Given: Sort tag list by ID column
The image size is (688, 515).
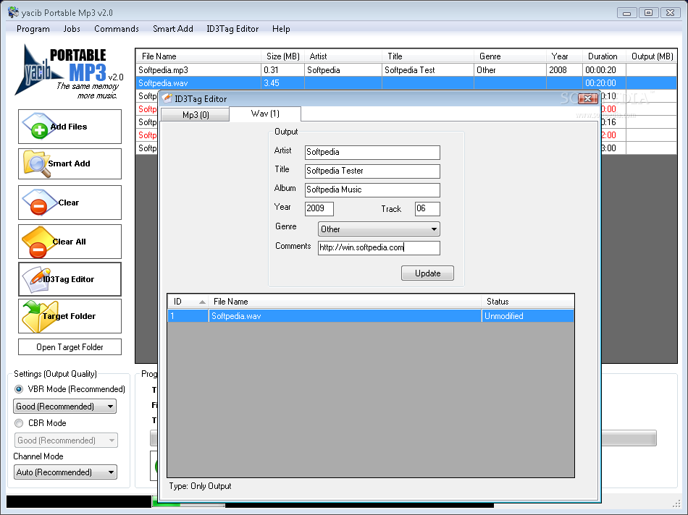Looking at the screenshot, I should [x=188, y=302].
